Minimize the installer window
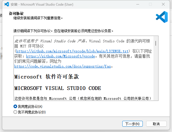This screenshot has width=172, height=132. point(138,4)
